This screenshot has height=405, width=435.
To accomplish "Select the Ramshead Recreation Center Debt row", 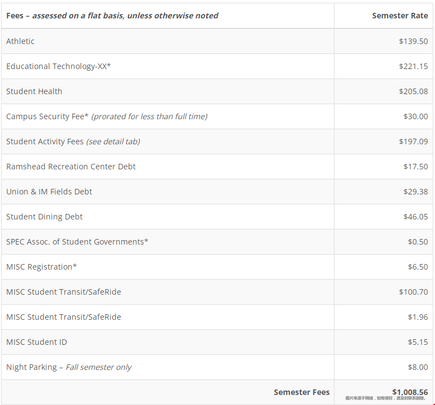I will tap(71, 167).
